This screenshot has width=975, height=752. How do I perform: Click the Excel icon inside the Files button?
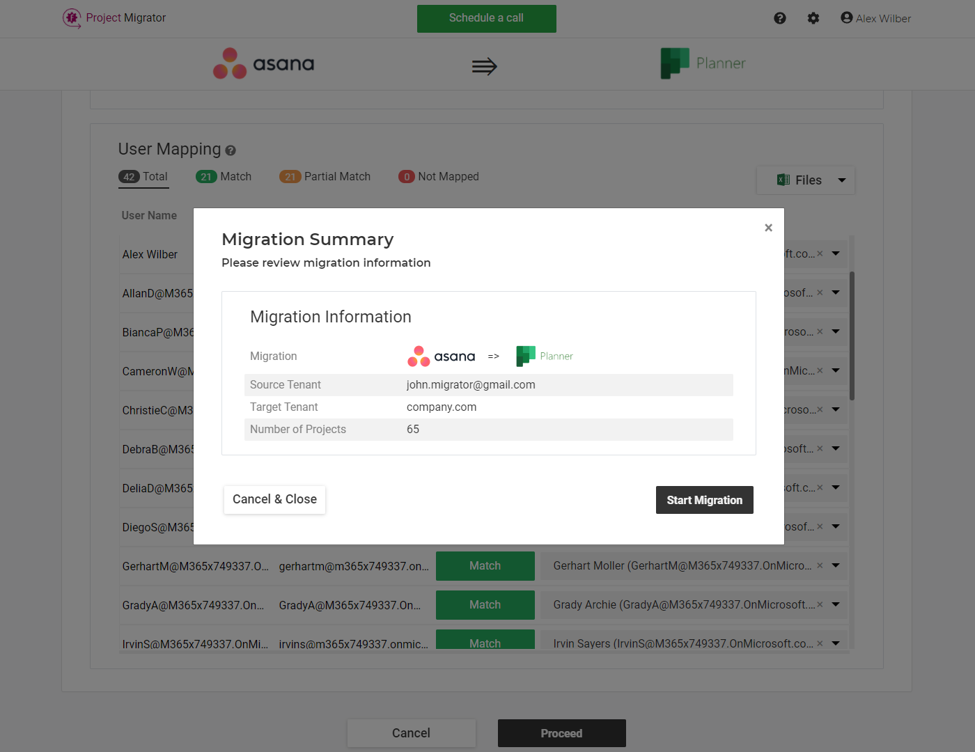point(783,180)
